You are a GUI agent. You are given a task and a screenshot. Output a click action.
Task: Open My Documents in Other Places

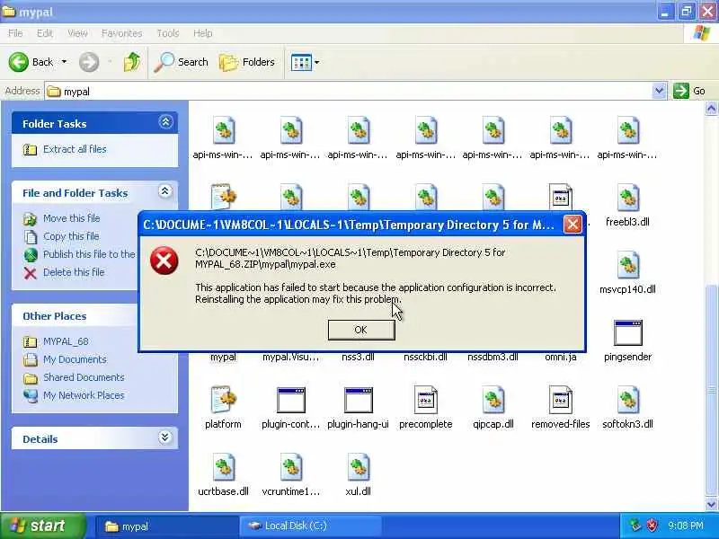coord(75,359)
